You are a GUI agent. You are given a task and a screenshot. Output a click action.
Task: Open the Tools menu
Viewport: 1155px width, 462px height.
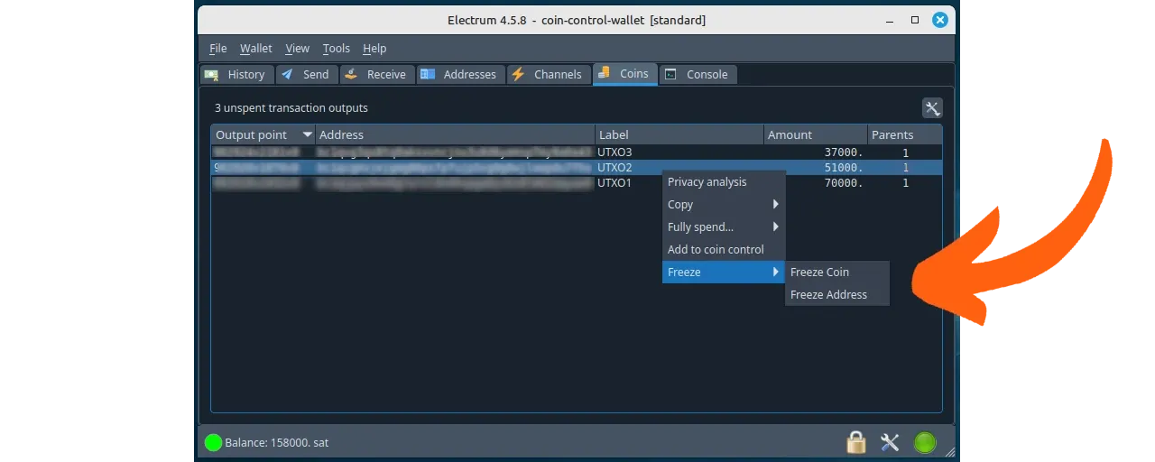[337, 49]
